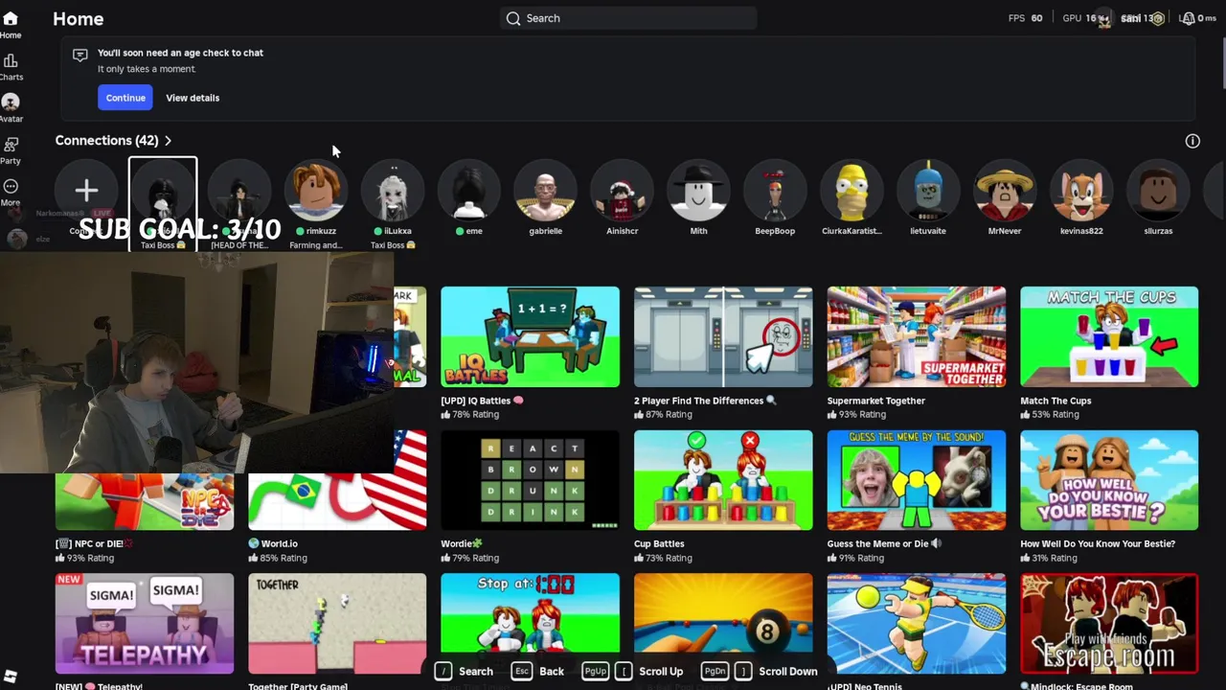Open sllurzas's avatar
The width and height of the screenshot is (1226, 690).
click(1158, 191)
